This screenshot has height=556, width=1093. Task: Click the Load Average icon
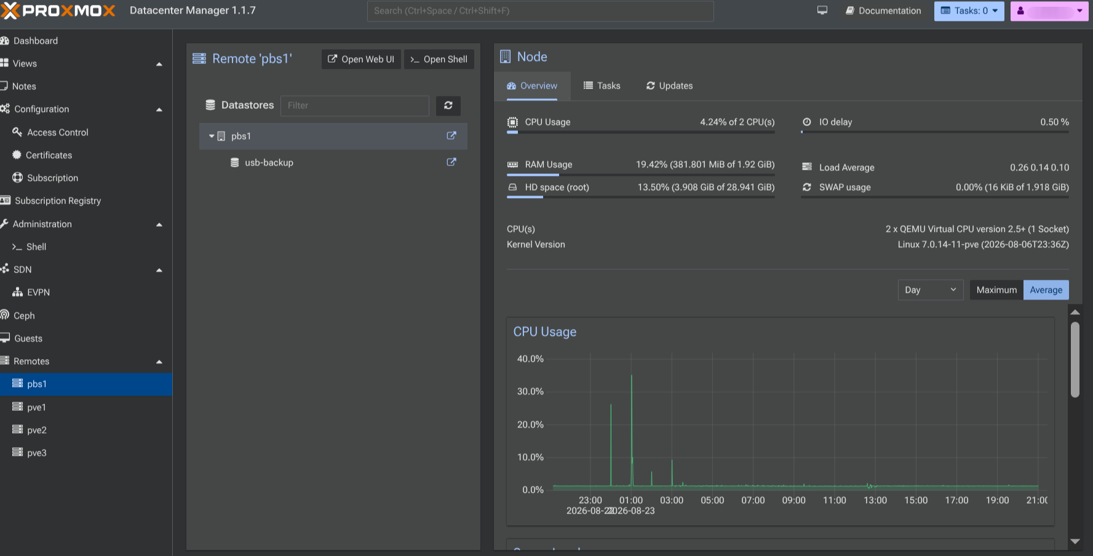pyautogui.click(x=807, y=167)
